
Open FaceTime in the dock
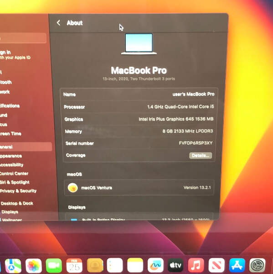pyautogui.click(x=54, y=266)
